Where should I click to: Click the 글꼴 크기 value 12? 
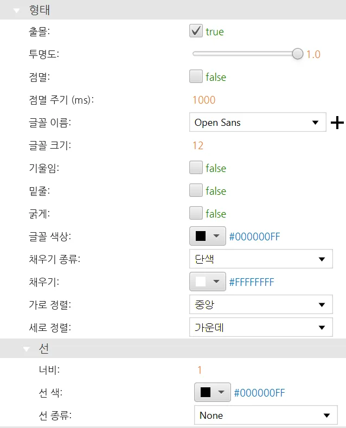pos(198,145)
